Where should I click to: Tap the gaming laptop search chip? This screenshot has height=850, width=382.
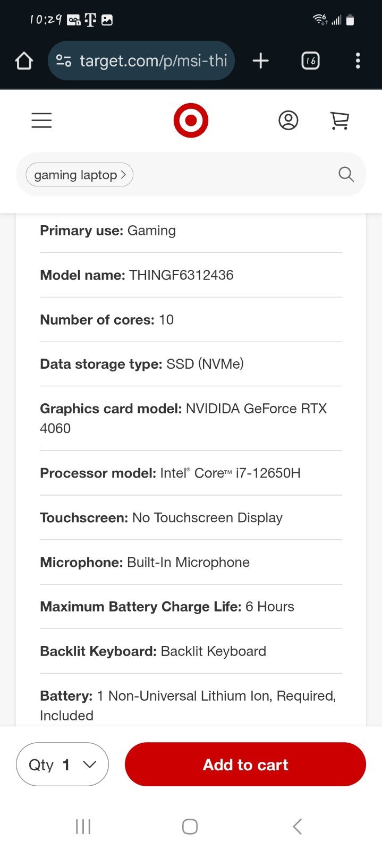tap(79, 175)
